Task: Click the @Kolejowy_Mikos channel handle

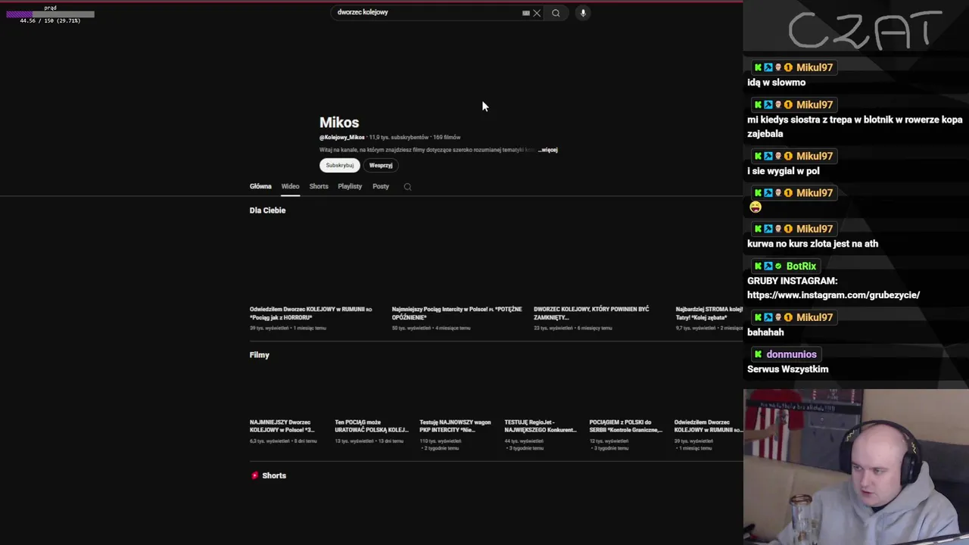Action: click(342, 138)
